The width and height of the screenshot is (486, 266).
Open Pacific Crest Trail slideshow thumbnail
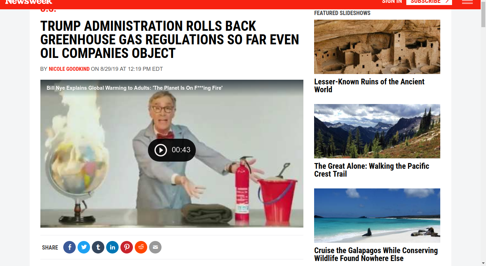tap(377, 131)
